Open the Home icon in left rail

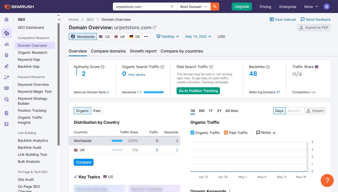tap(7, 19)
